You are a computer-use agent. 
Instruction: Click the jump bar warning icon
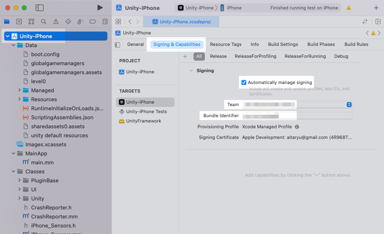click(x=373, y=33)
